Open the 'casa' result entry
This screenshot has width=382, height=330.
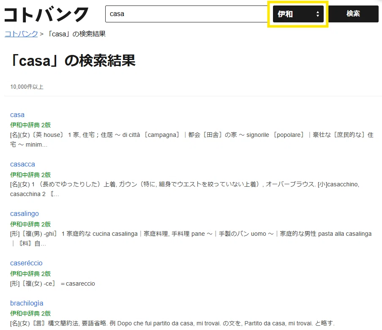pyautogui.click(x=17, y=115)
